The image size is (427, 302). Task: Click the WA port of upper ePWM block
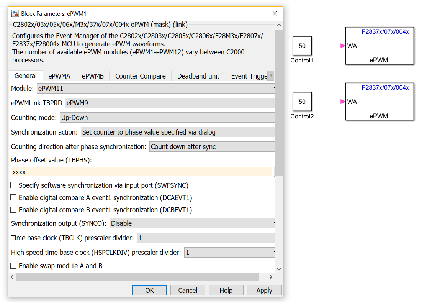[x=352, y=46]
